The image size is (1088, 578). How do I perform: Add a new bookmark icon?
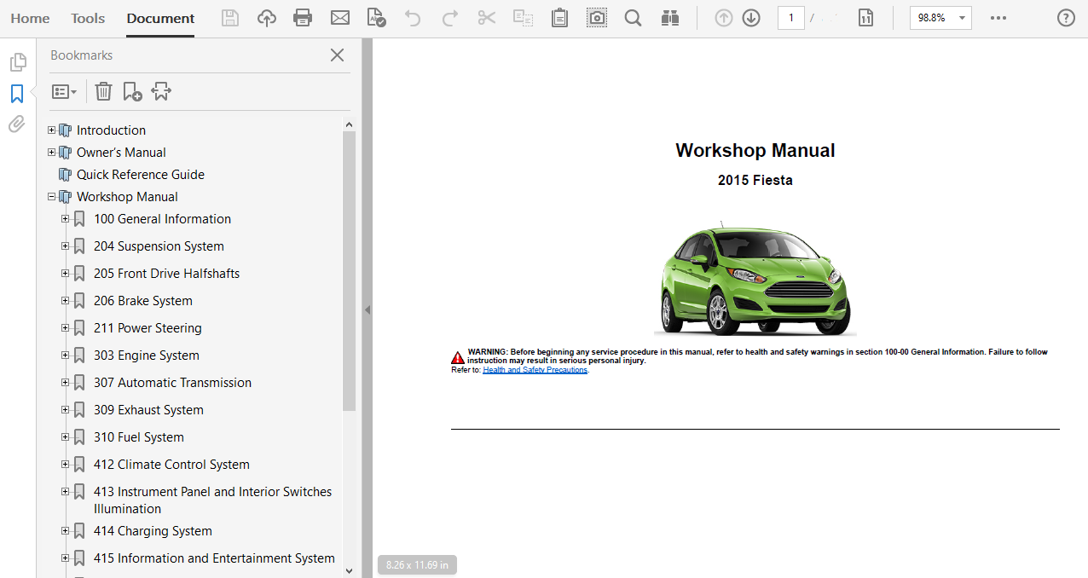(132, 90)
